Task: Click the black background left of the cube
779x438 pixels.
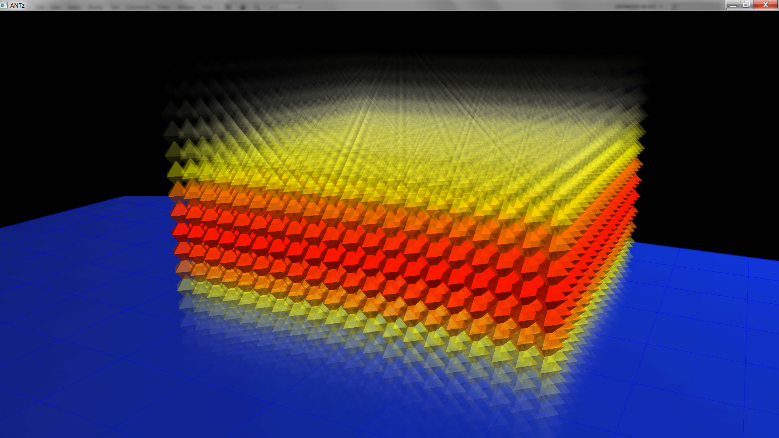Action: click(x=81, y=101)
